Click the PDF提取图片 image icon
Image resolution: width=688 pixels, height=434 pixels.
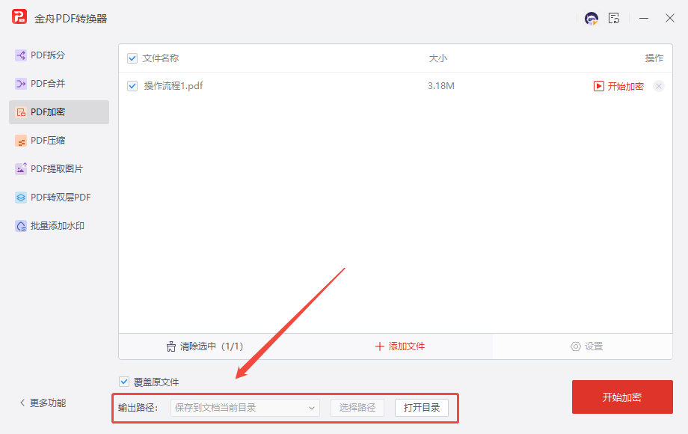point(21,169)
